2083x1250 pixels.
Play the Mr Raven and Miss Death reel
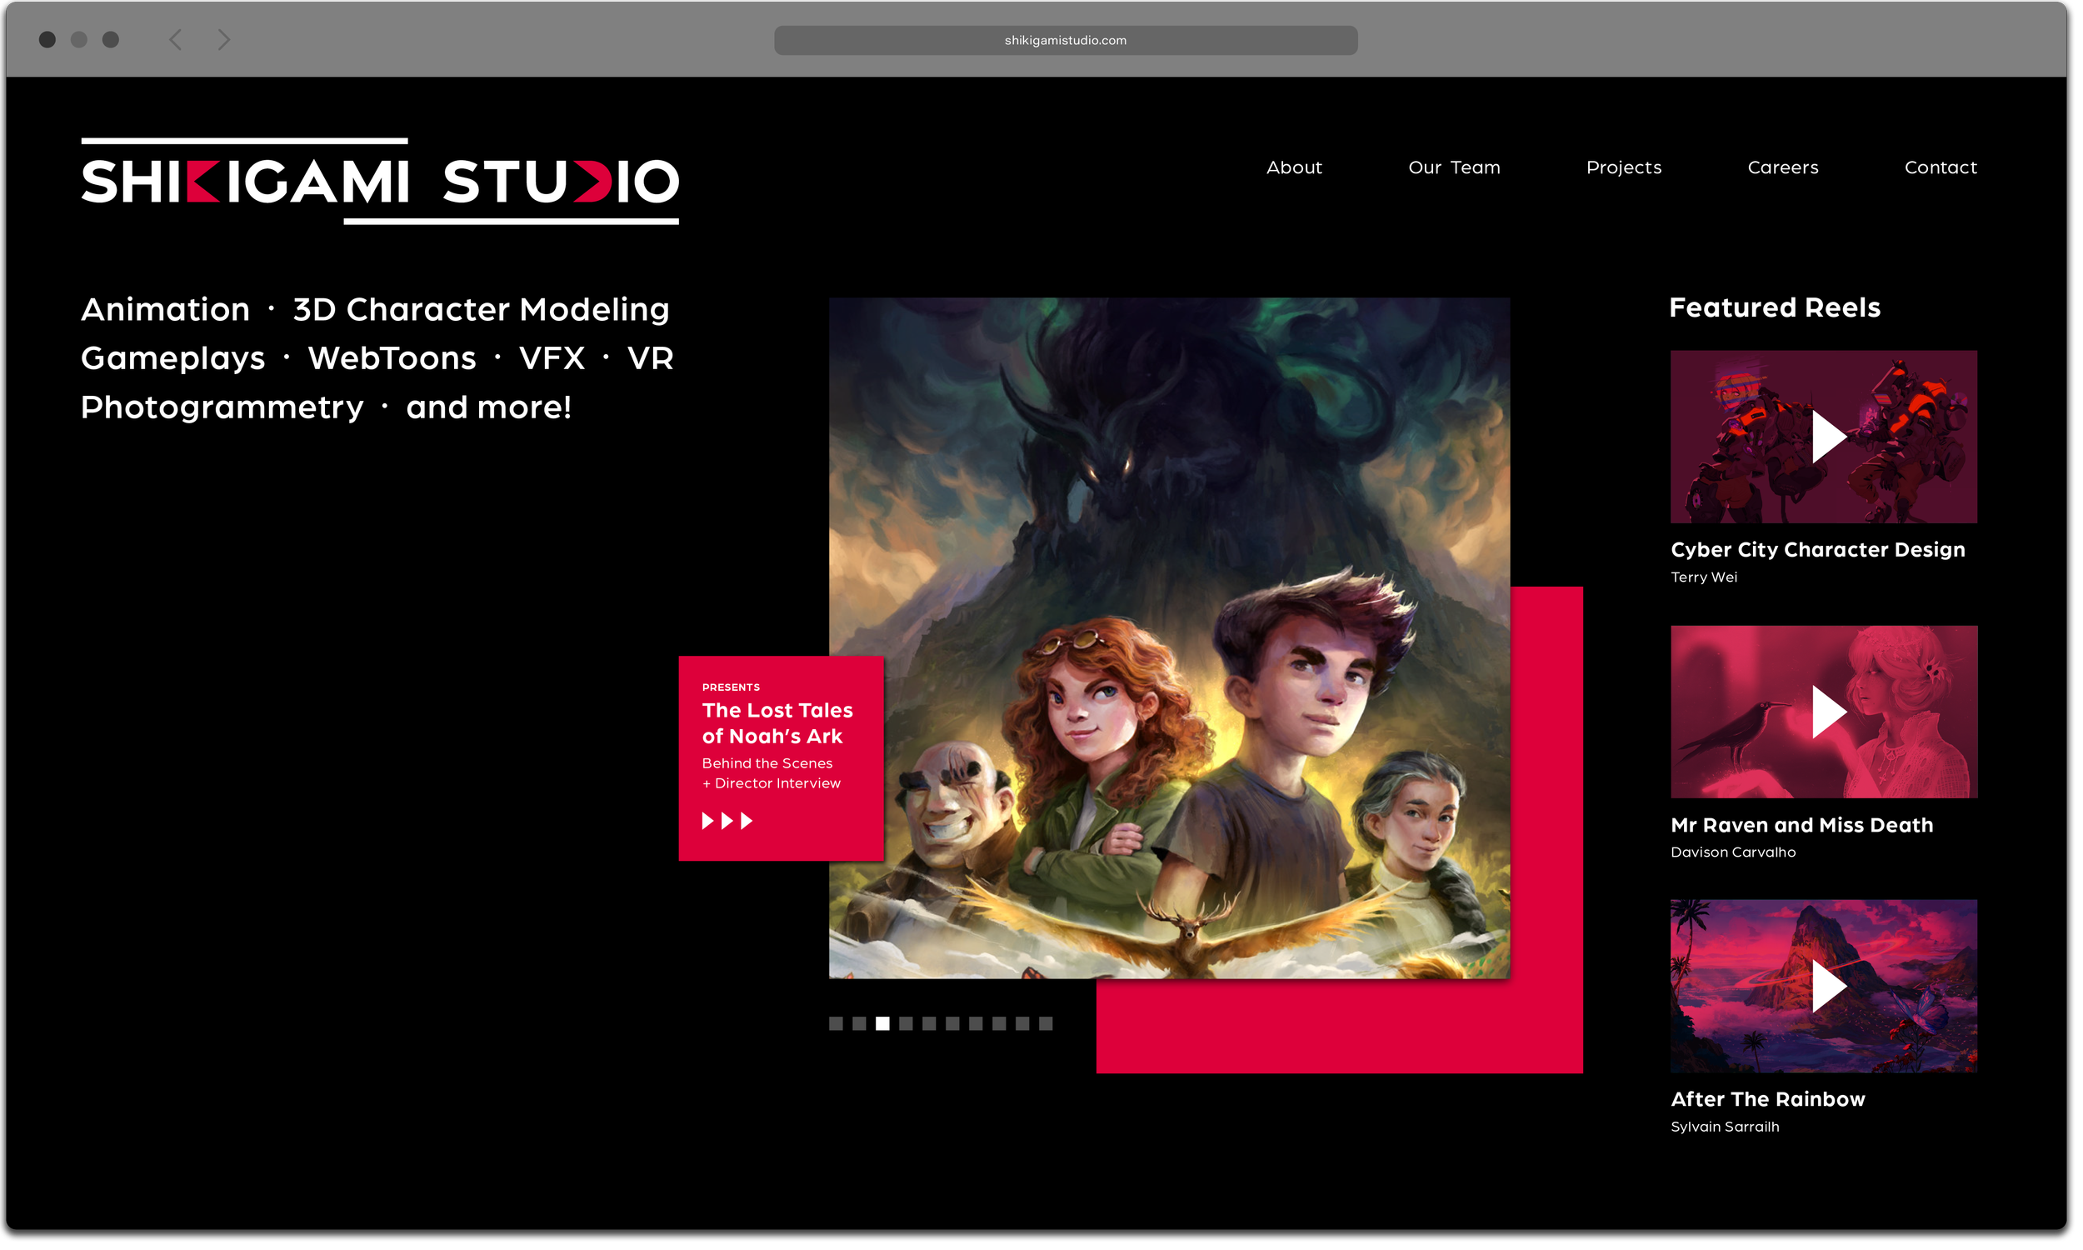(1827, 712)
